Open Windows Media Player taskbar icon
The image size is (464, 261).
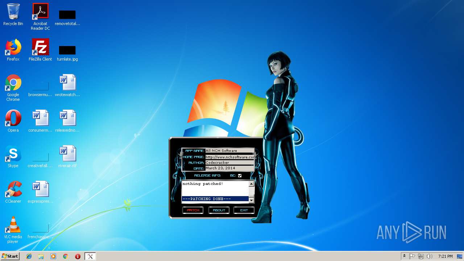(53, 256)
